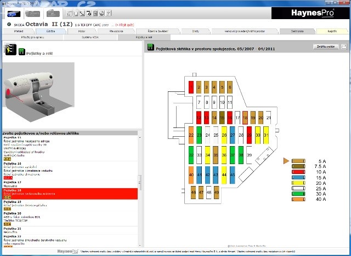Screen dimensions: 351x256
Task: Select olive fuse 15 in the diagram
Action: tap(222, 118)
